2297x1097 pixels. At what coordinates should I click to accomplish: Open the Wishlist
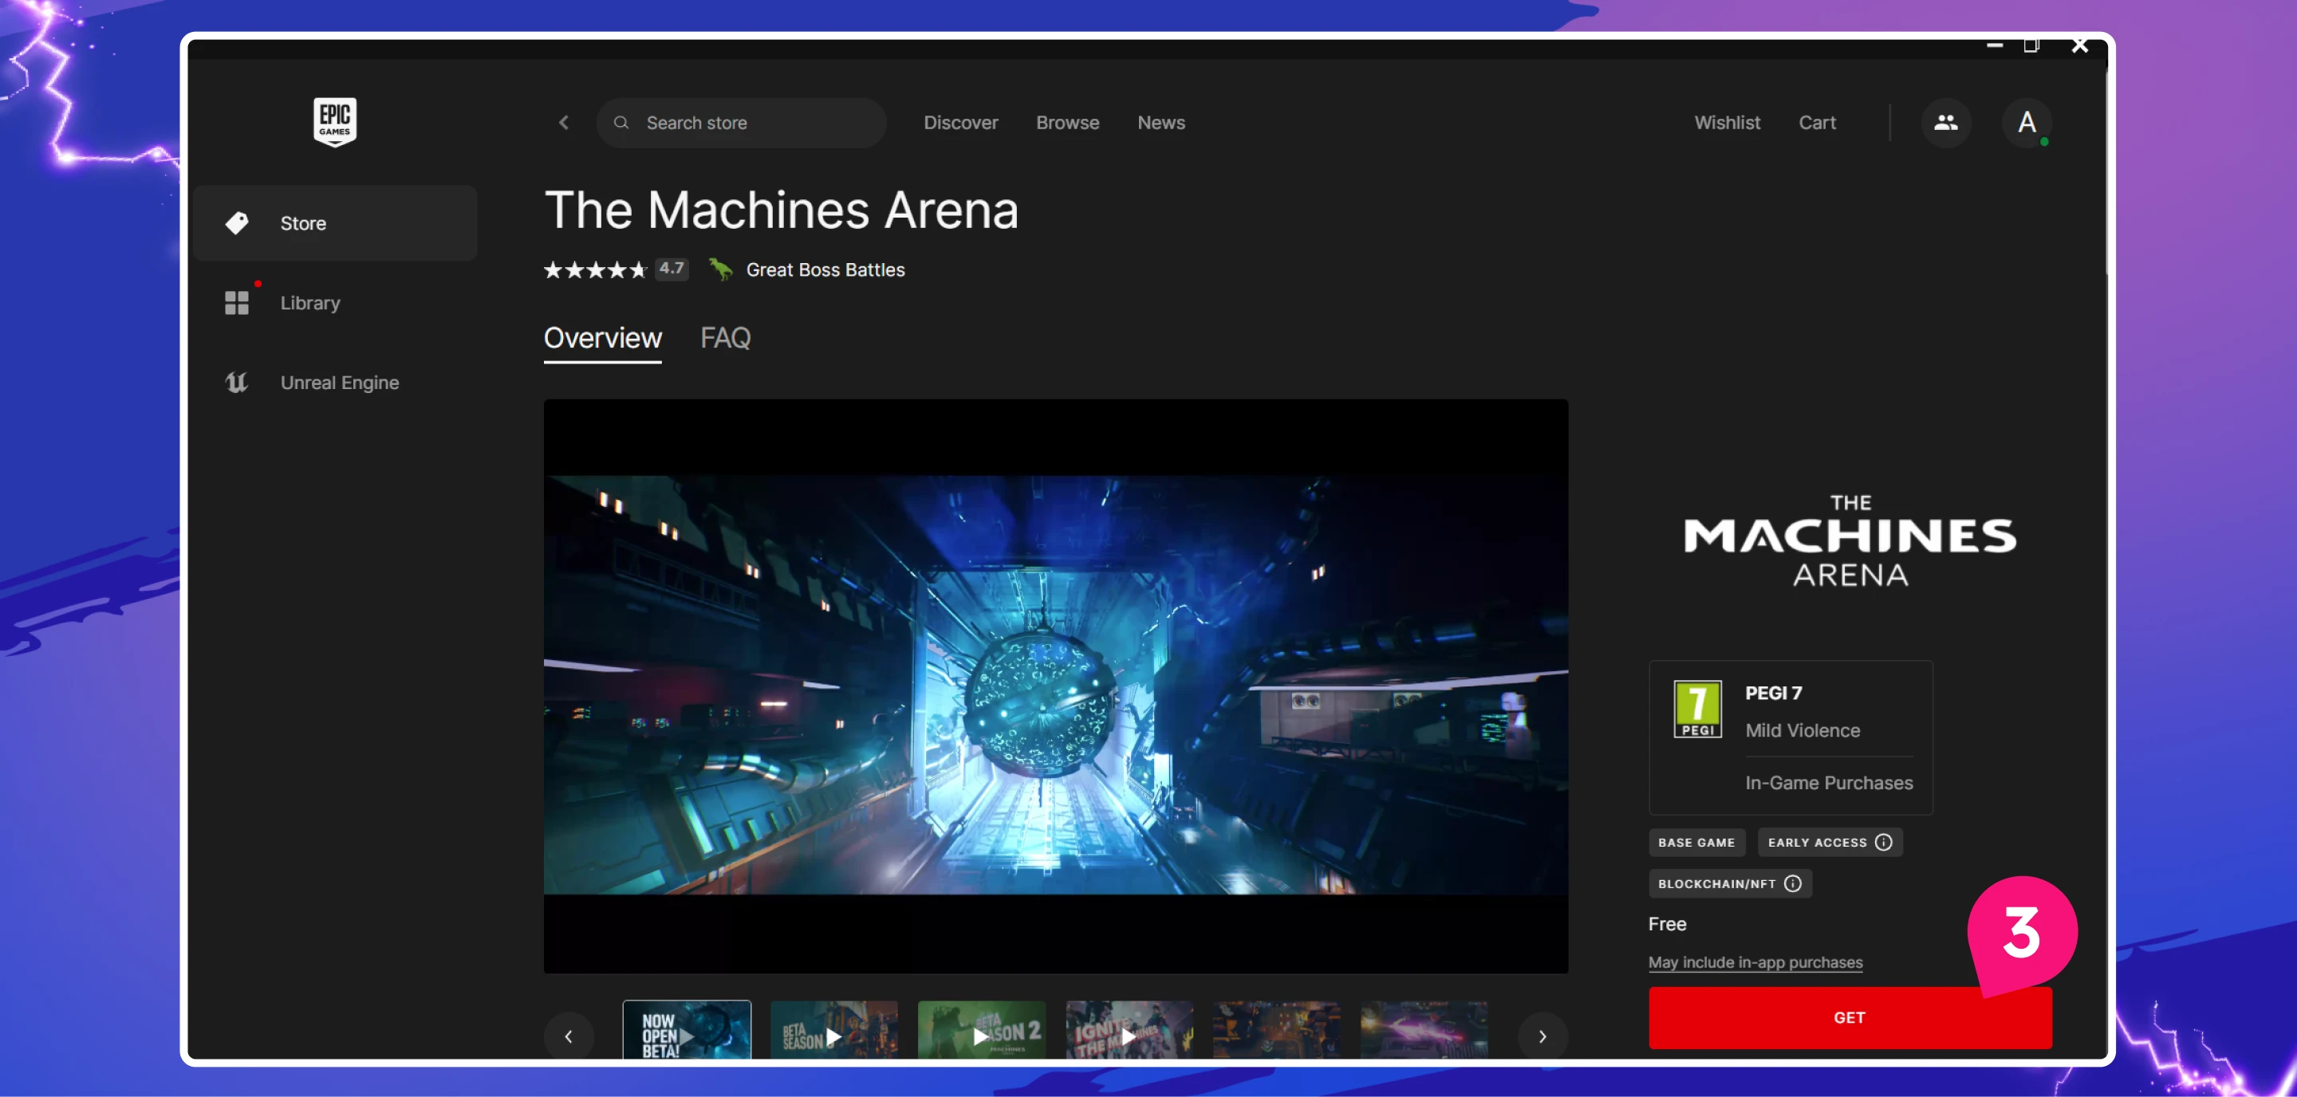[1728, 122]
